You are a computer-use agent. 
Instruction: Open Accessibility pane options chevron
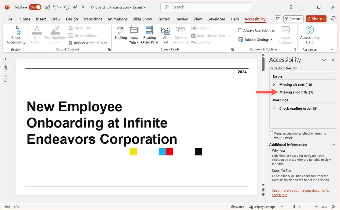(x=324, y=60)
